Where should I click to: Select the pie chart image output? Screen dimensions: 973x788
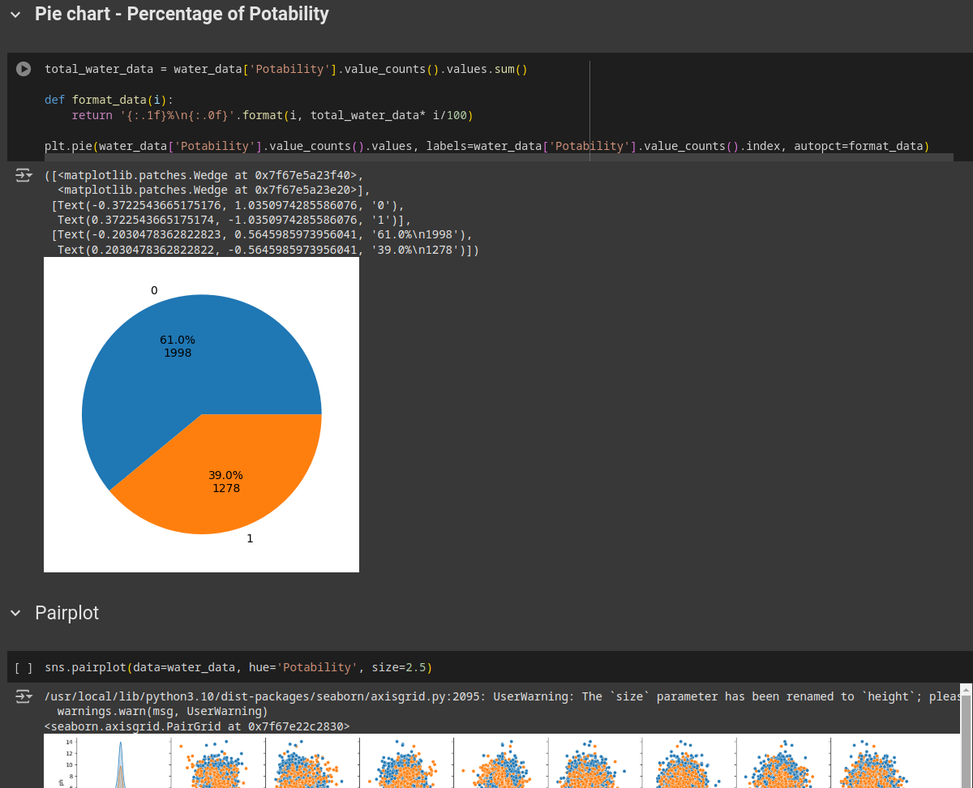pos(201,415)
